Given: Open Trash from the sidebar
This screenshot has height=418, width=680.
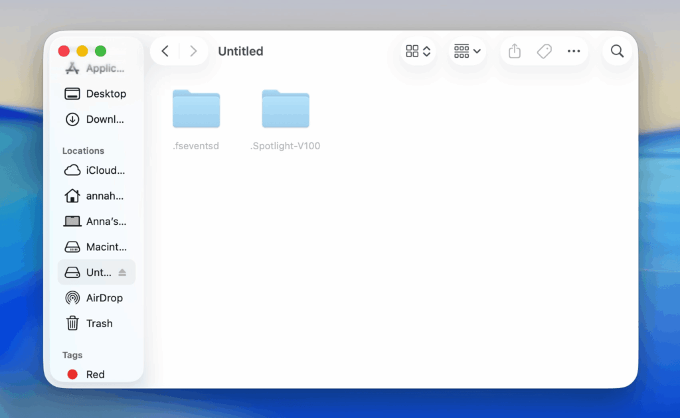Looking at the screenshot, I should pos(96,324).
